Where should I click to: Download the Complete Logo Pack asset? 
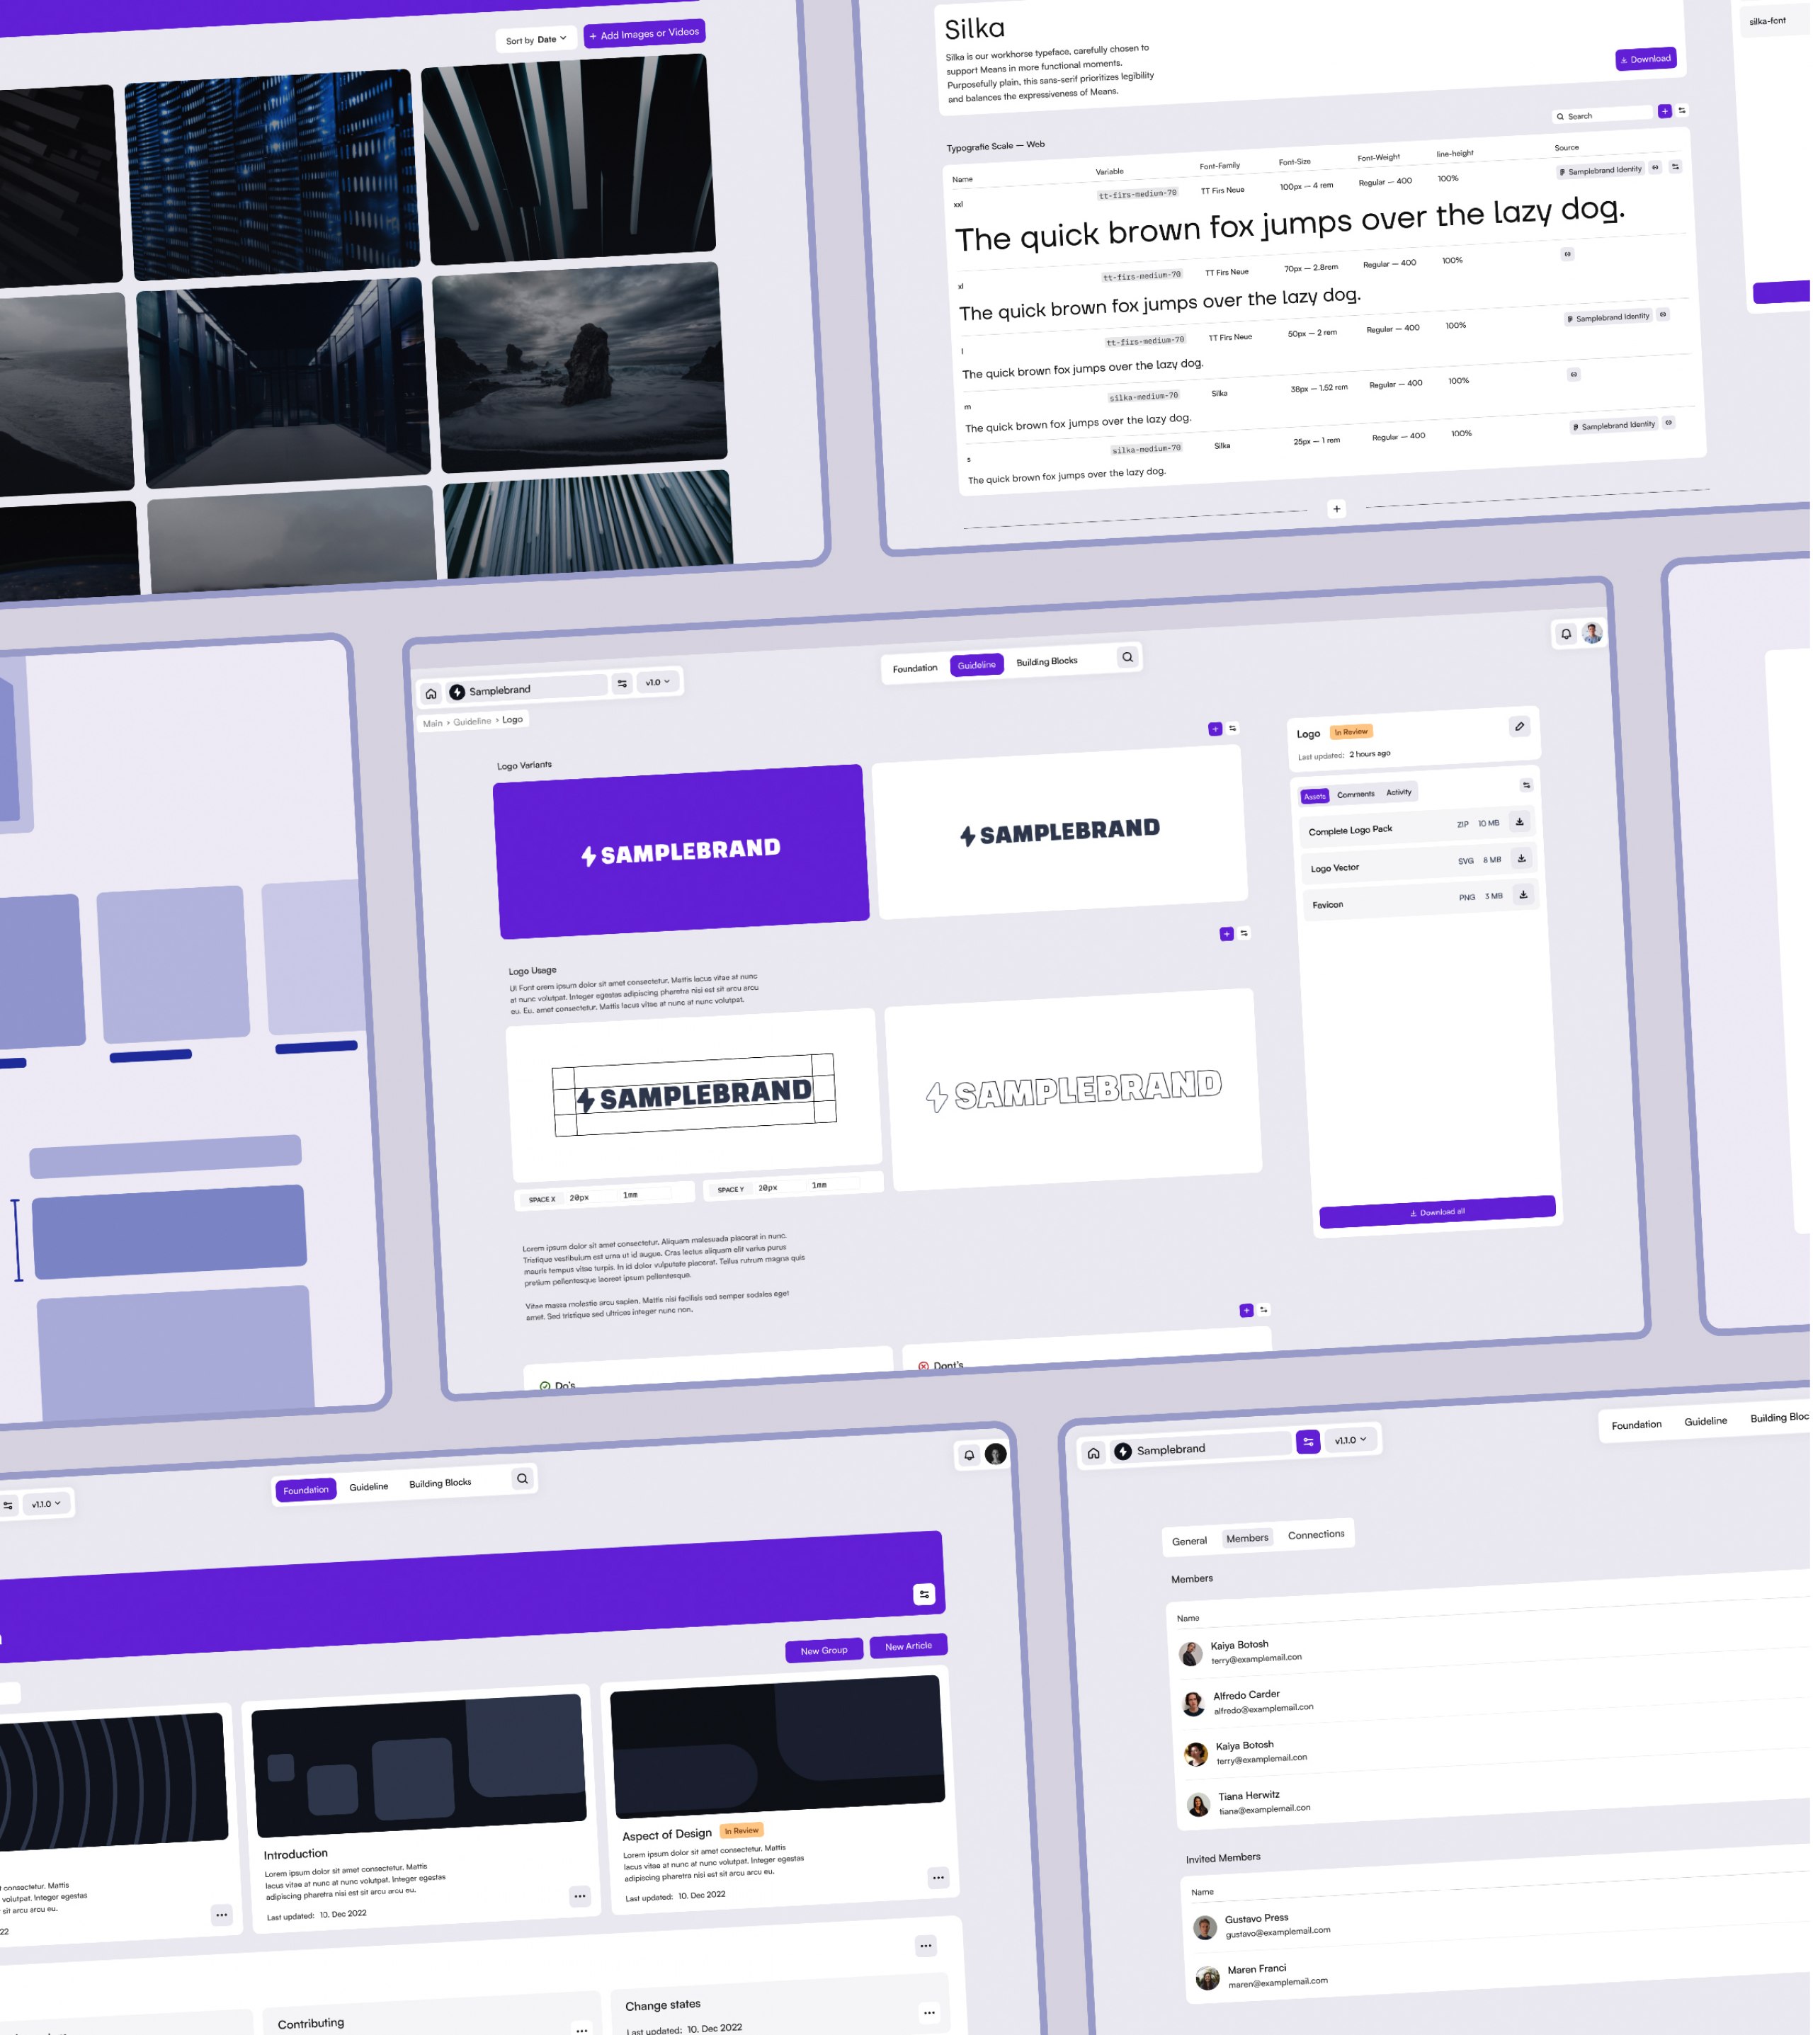1520,823
